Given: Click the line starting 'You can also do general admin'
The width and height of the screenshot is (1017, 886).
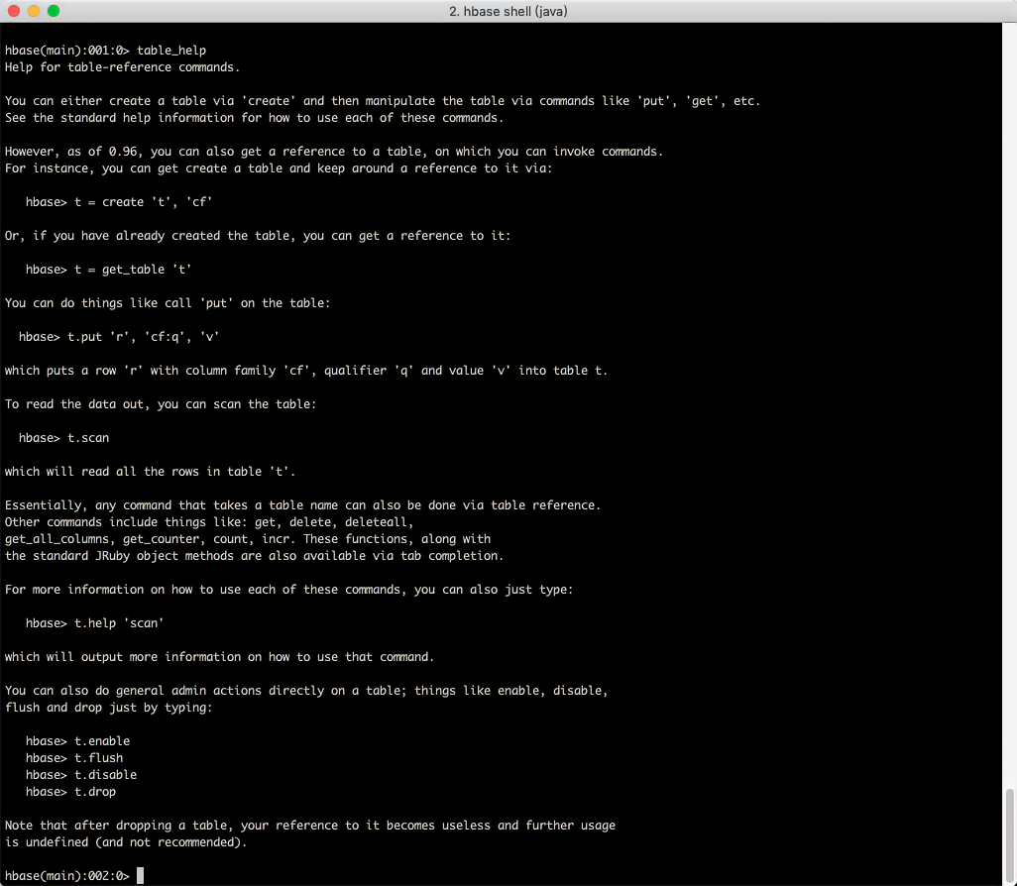Looking at the screenshot, I should tap(306, 692).
